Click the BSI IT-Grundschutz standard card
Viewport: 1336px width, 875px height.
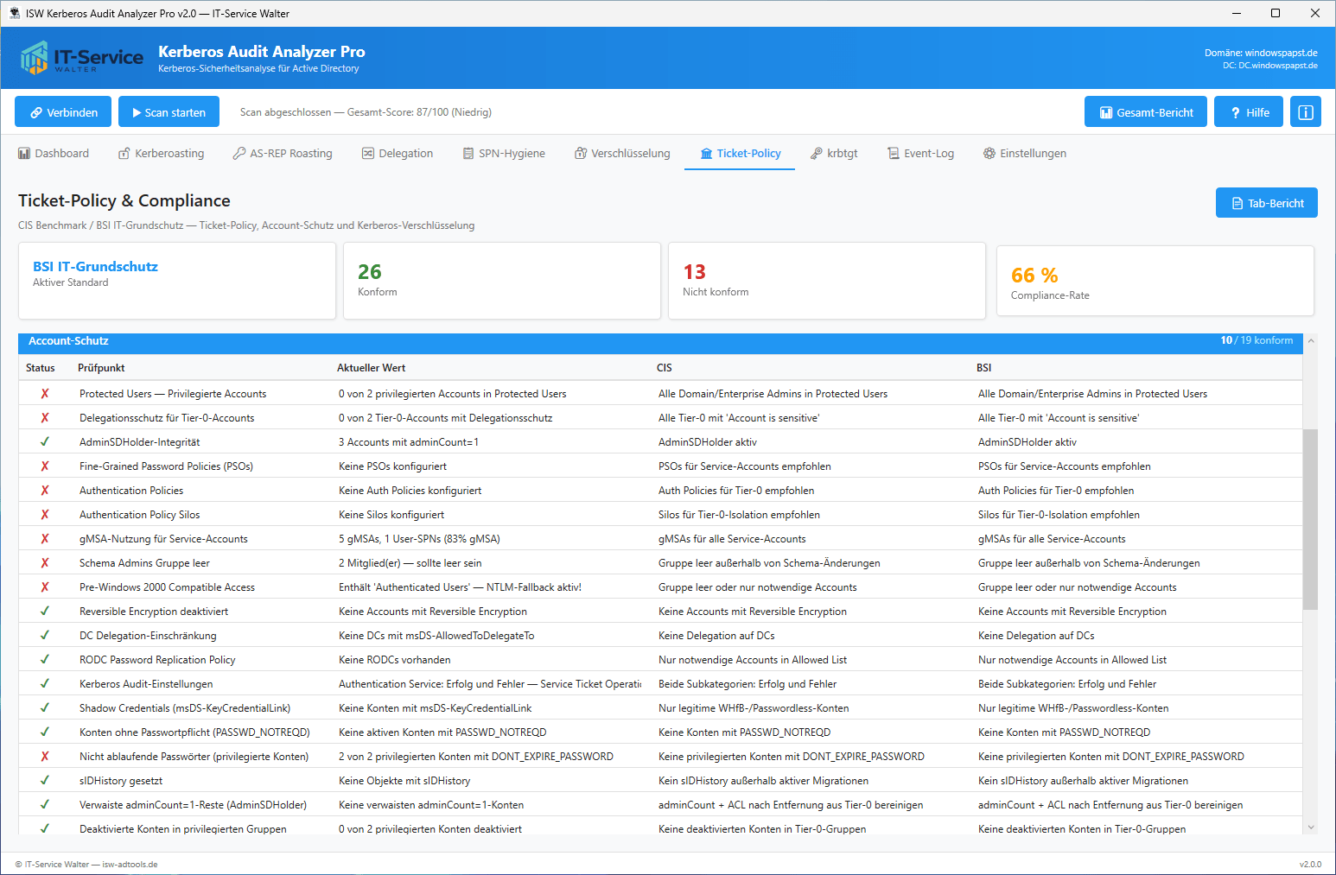[177, 281]
